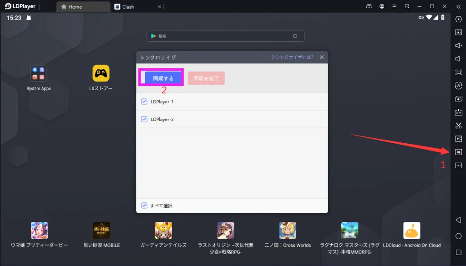Start the video recorder icon

[459, 139]
